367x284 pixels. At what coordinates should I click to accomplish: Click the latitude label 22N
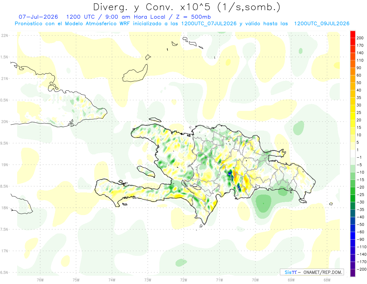(x=5, y=35)
